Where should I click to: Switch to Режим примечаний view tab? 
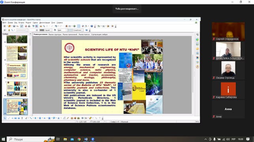click(x=70, y=34)
